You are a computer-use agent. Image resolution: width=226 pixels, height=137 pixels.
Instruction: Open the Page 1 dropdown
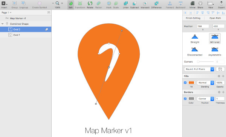[x=6, y=13]
